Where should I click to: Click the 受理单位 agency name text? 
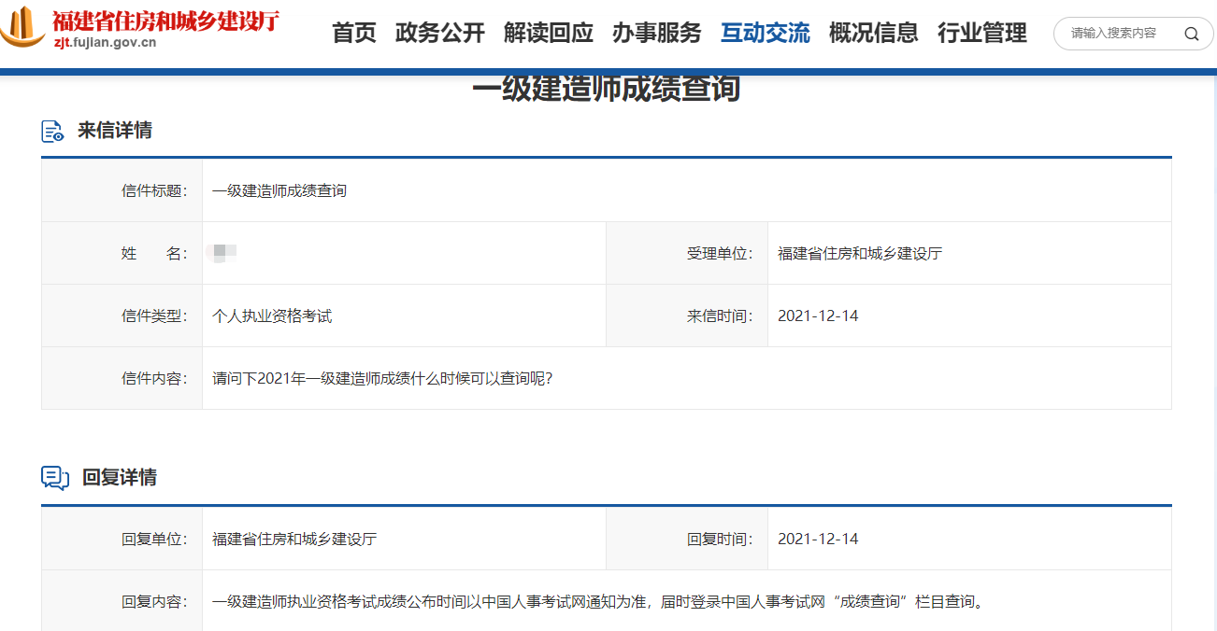(859, 252)
